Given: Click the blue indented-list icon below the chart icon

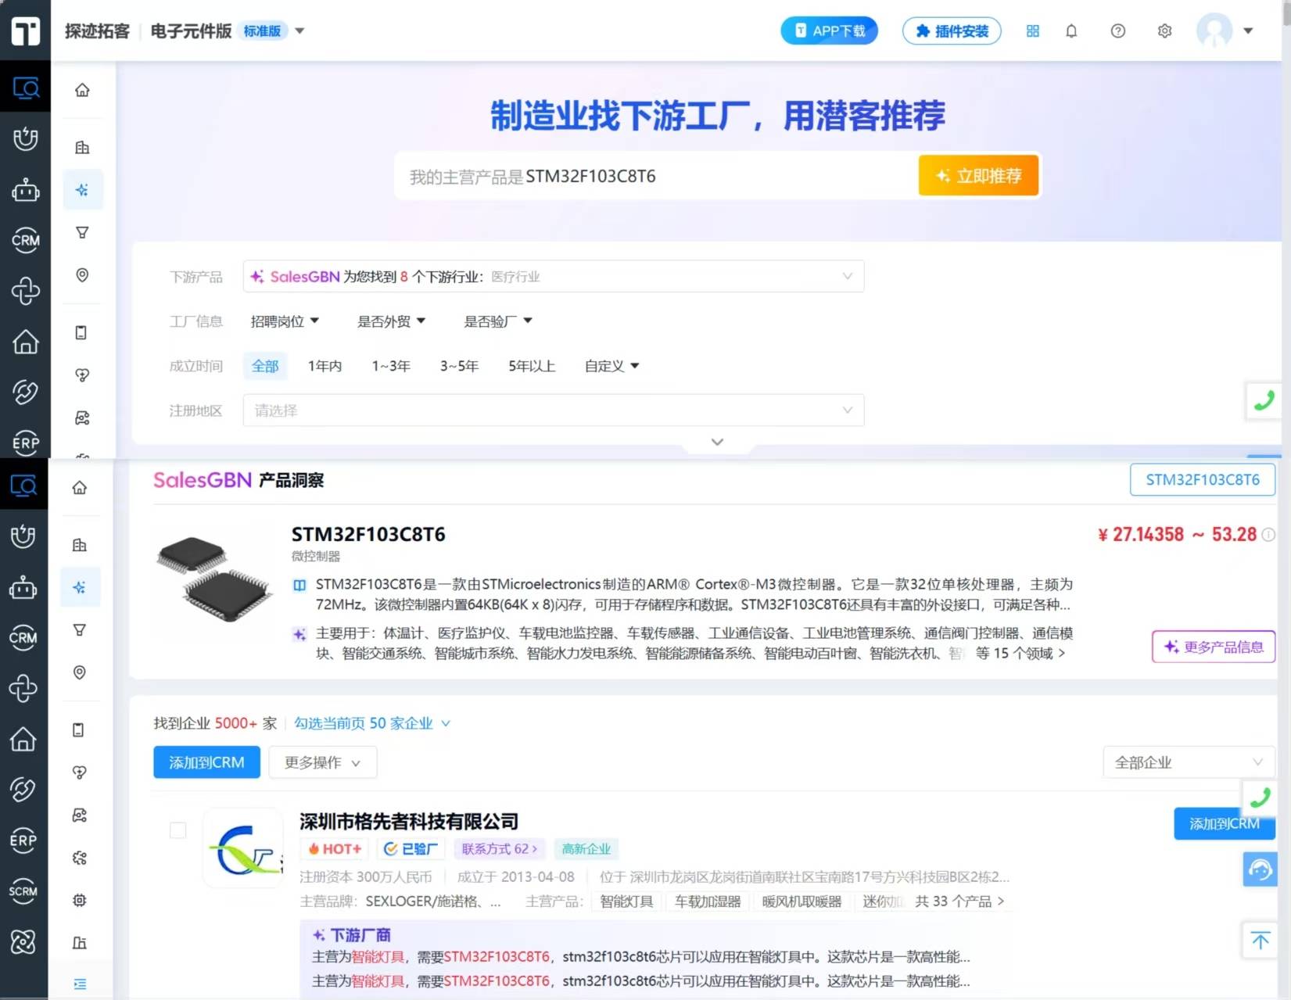Looking at the screenshot, I should pyautogui.click(x=80, y=984).
